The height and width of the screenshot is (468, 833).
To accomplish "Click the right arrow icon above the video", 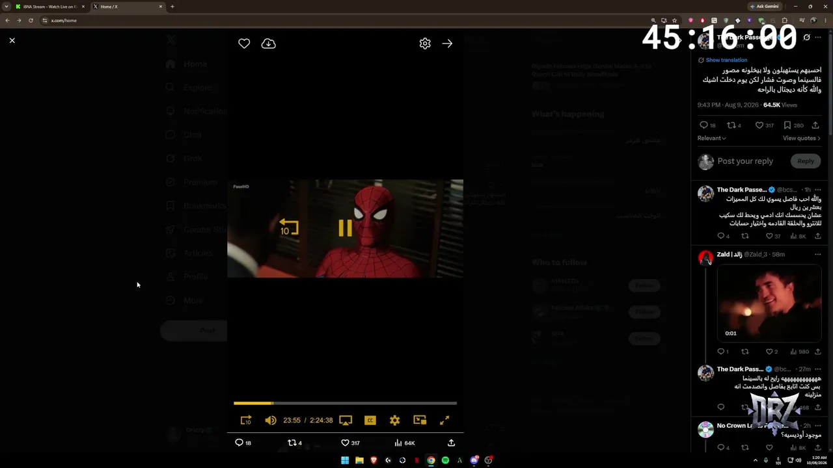I will pyautogui.click(x=447, y=44).
